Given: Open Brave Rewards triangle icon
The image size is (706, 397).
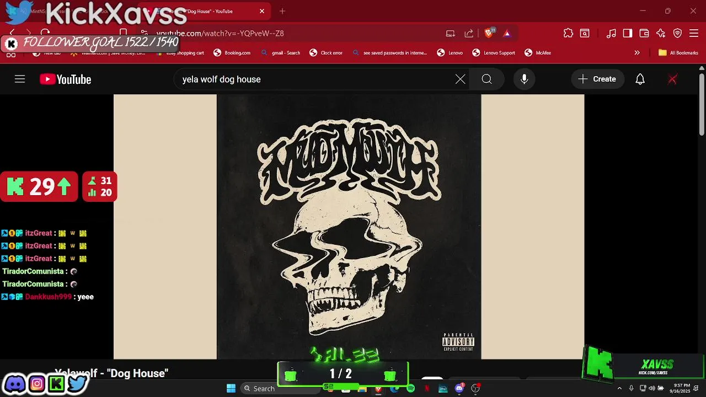Looking at the screenshot, I should [507, 33].
